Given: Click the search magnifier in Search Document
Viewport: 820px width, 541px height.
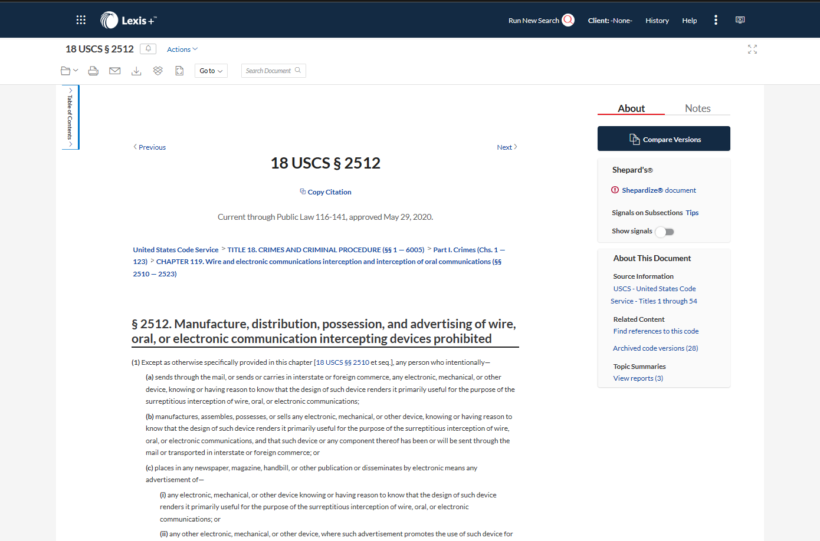Looking at the screenshot, I should (298, 70).
